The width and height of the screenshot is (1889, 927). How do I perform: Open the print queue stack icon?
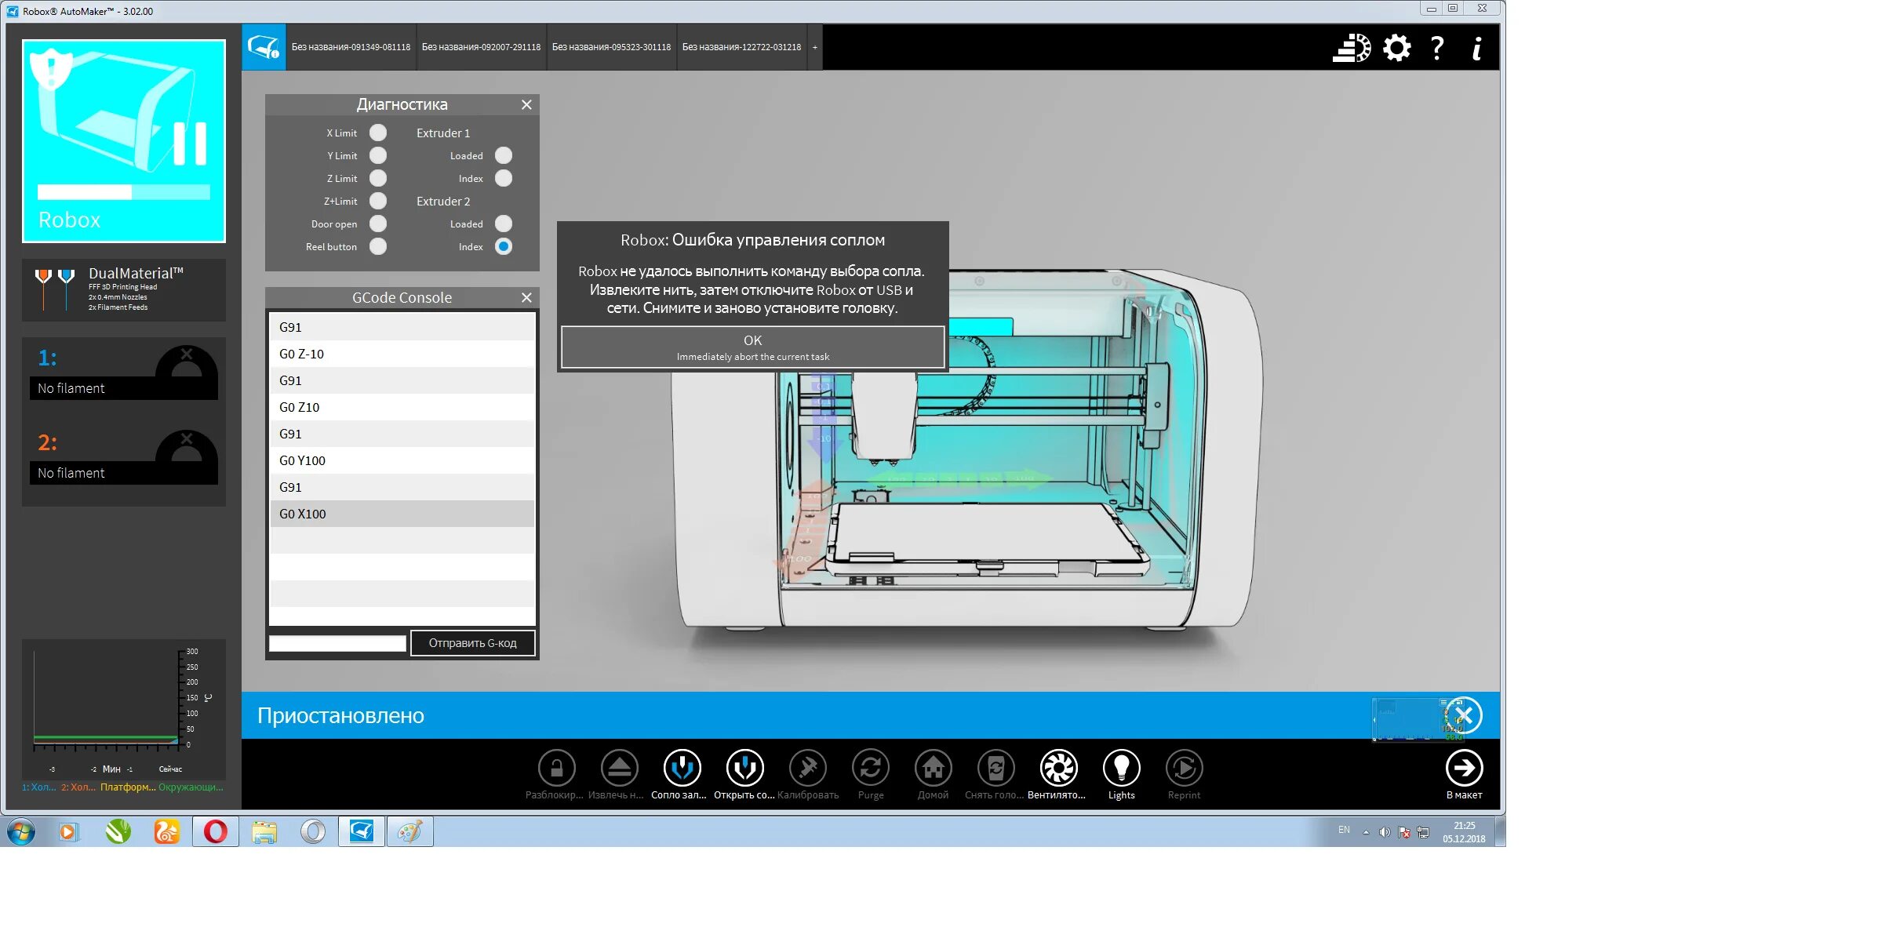[x=1352, y=48]
